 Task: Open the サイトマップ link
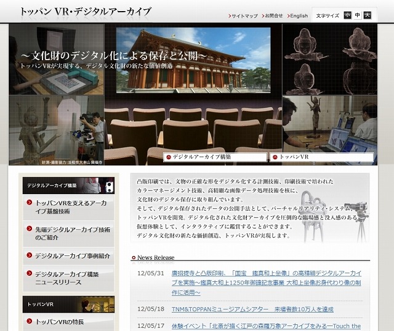(244, 16)
